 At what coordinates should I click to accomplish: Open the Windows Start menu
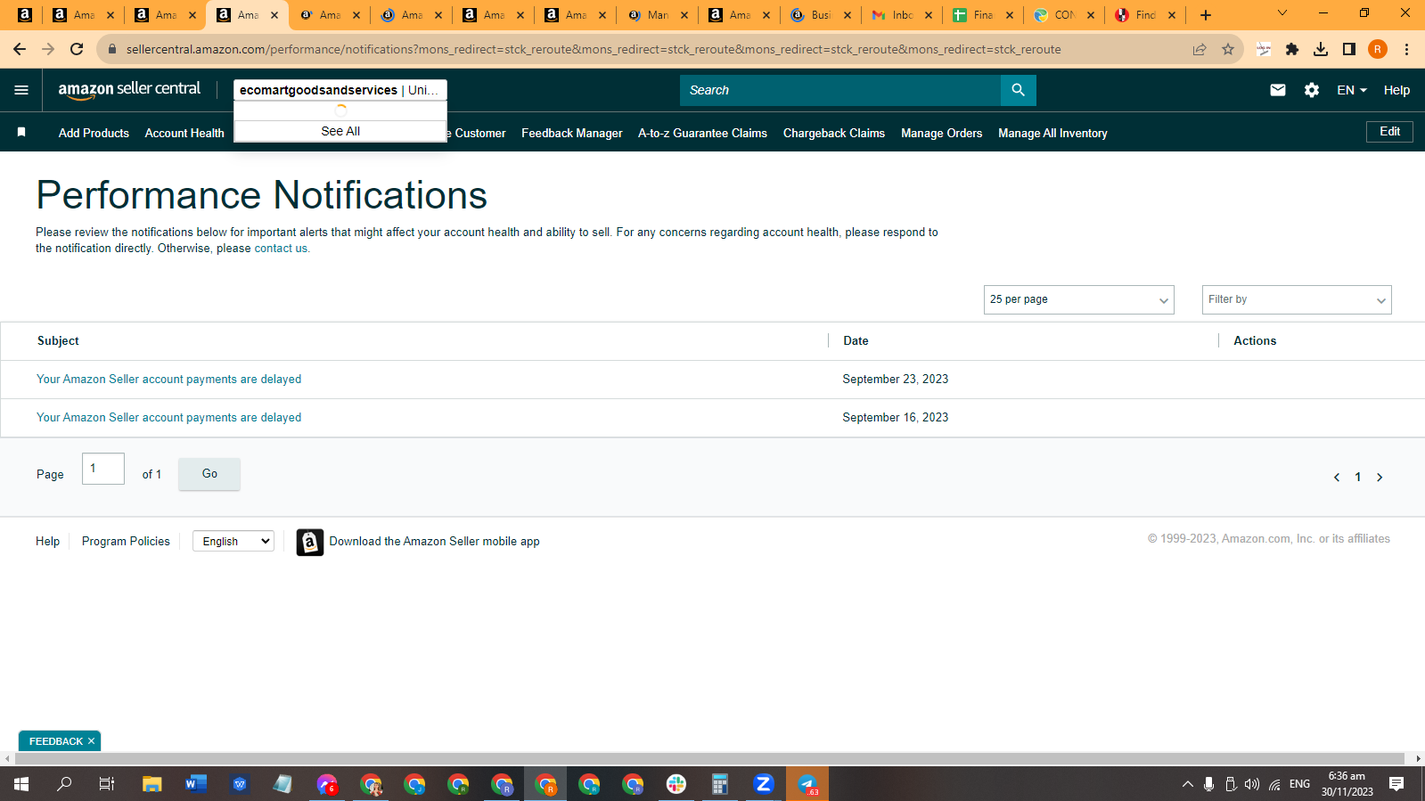[x=21, y=784]
